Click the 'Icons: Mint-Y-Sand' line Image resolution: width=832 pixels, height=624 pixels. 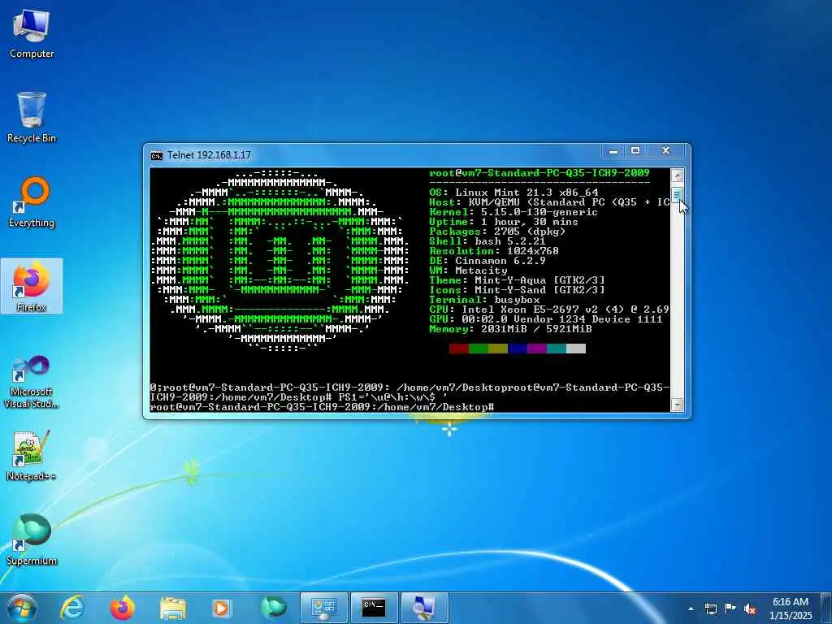click(x=517, y=290)
